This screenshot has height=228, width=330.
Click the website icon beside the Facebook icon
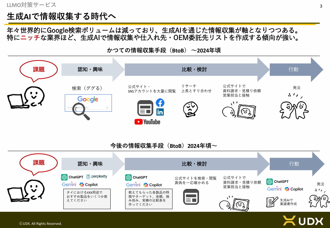click(x=145, y=108)
